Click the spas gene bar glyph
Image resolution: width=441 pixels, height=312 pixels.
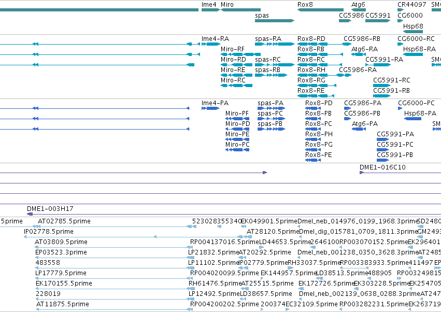click(x=275, y=21)
